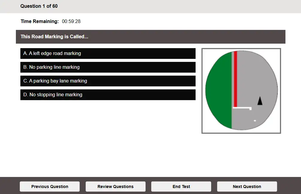Click the small white dot on road
The width and height of the screenshot is (301, 194).
tap(255, 120)
